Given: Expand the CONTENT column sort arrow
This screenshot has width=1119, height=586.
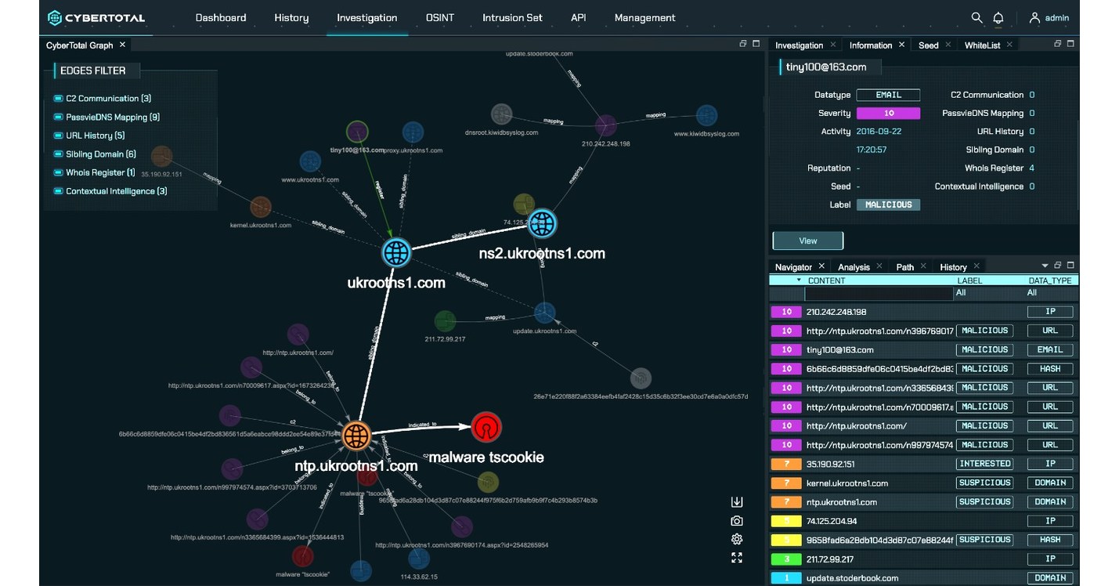Looking at the screenshot, I should click(799, 280).
